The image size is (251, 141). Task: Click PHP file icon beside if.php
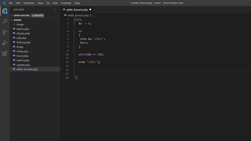pyautogui.click(x=14, y=47)
